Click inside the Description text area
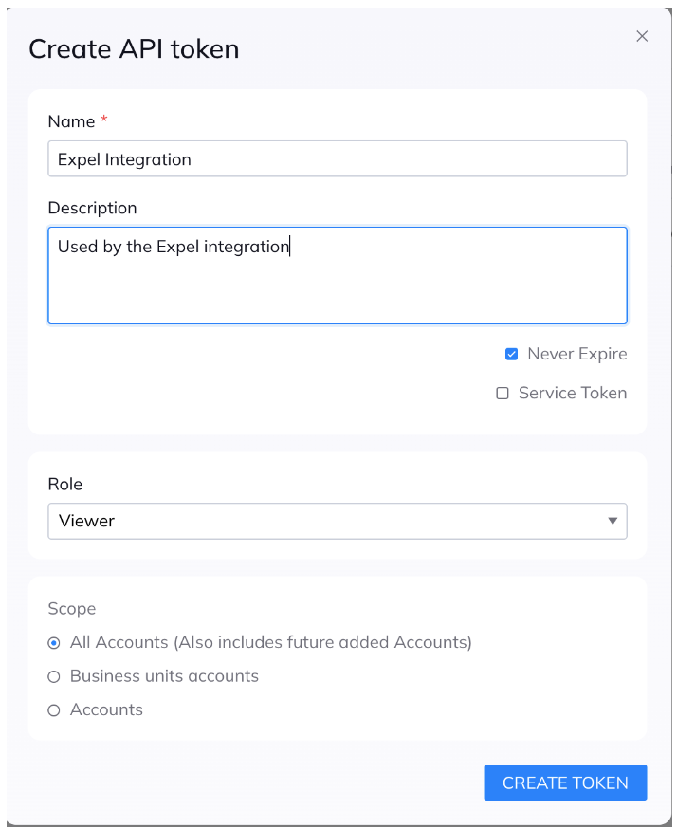 click(x=337, y=275)
